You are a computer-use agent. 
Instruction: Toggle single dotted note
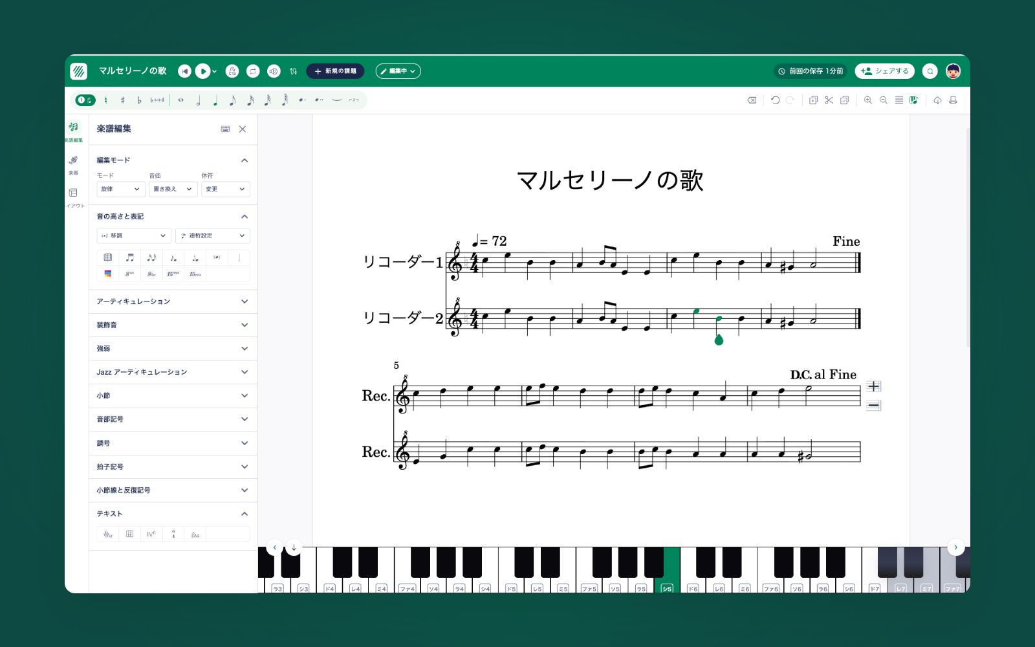pyautogui.click(x=302, y=100)
